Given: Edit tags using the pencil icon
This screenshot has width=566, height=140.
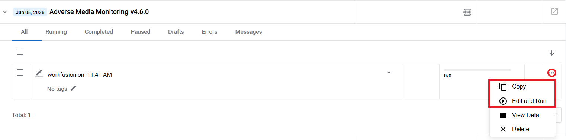Looking at the screenshot, I should click(73, 88).
